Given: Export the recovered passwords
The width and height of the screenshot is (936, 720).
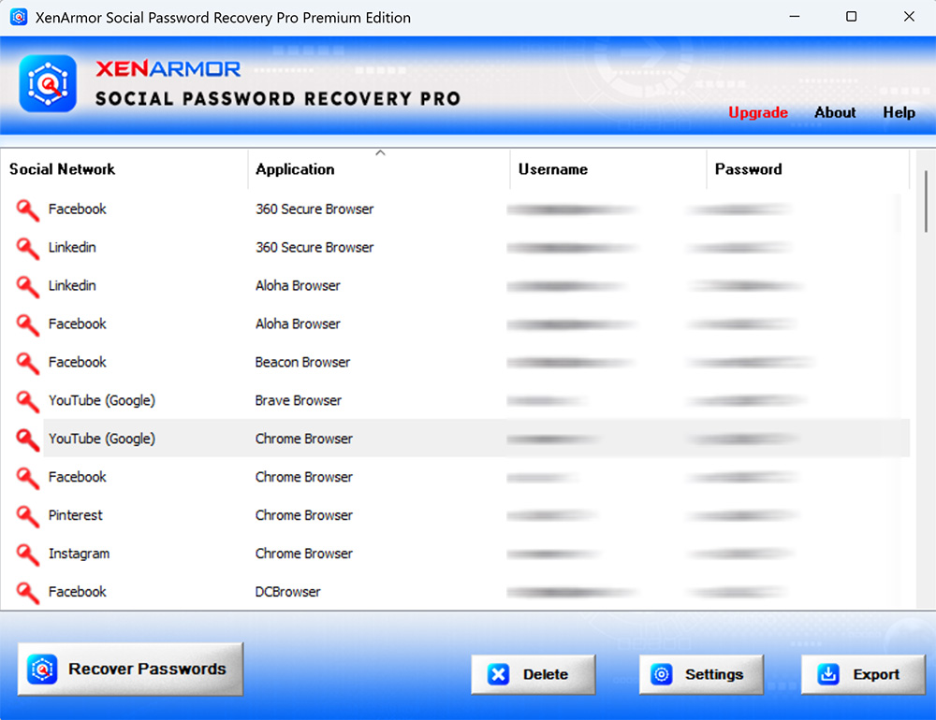Looking at the screenshot, I should (863, 674).
